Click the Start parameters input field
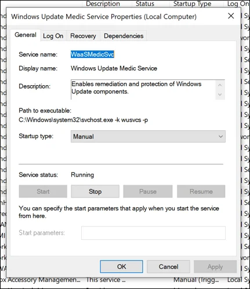 click(153, 233)
